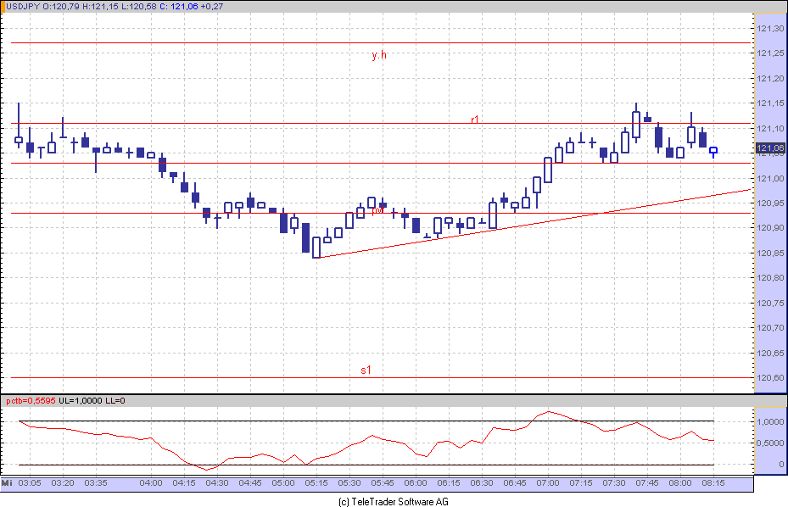788x507 pixels.
Task: Click the 03:05 time axis label
Action: click(30, 483)
